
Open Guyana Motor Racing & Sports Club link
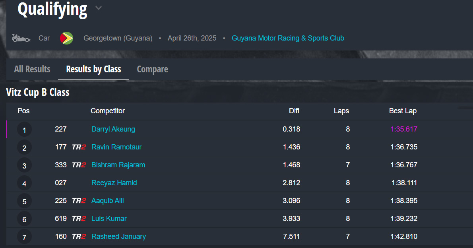pyautogui.click(x=288, y=38)
